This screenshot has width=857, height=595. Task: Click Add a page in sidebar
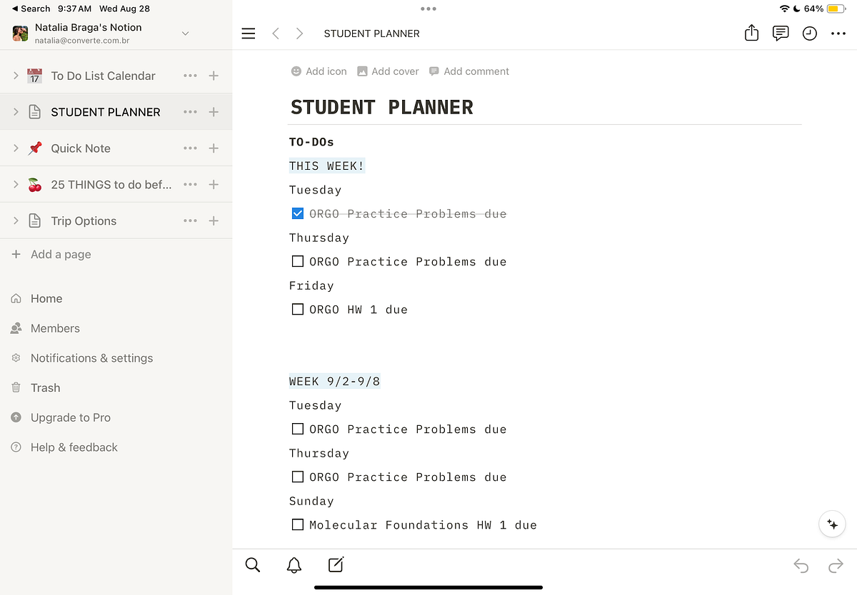coord(61,255)
